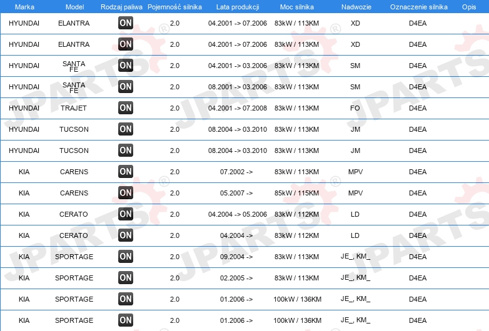Select the production date 05.2007 ->
Viewport: 489px width, 331px height.
(236, 193)
